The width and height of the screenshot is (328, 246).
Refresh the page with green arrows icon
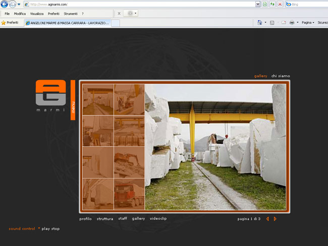pyautogui.click(x=272, y=4)
